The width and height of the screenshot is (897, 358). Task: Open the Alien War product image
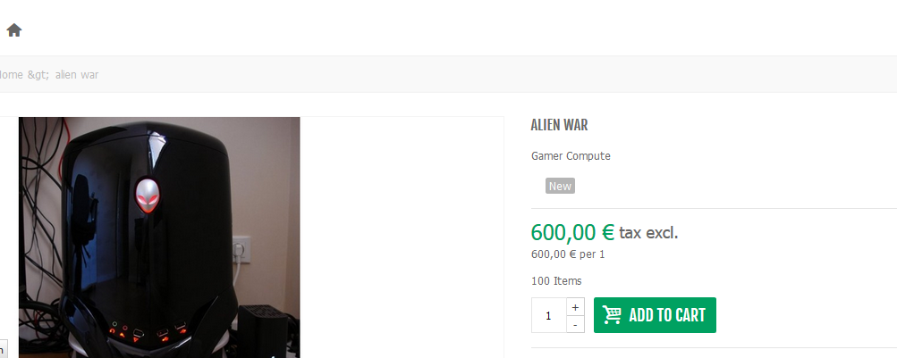tap(159, 237)
